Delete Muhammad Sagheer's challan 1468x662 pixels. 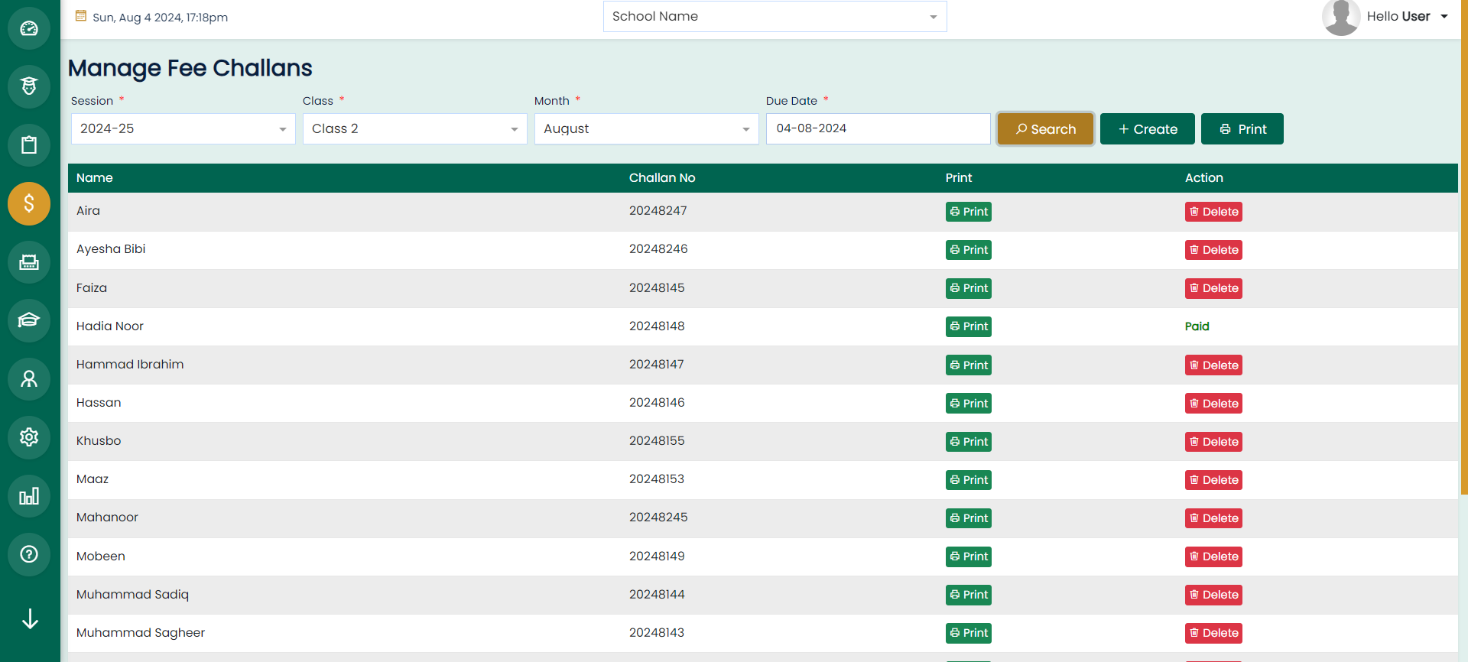[1213, 633]
